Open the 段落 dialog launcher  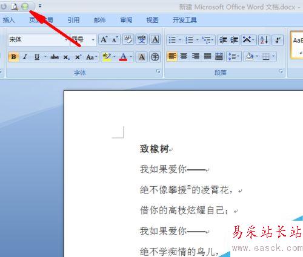click(x=281, y=71)
